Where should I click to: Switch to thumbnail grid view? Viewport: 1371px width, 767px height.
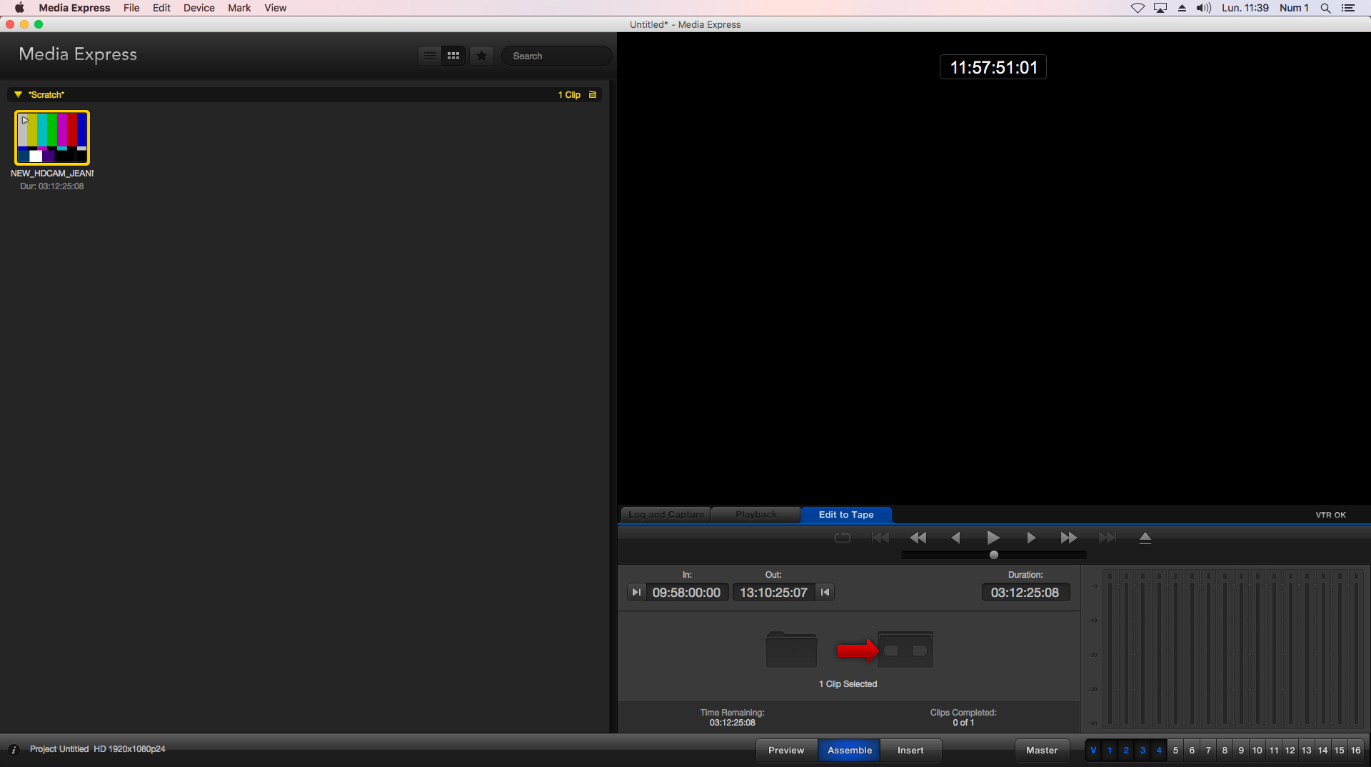453,56
